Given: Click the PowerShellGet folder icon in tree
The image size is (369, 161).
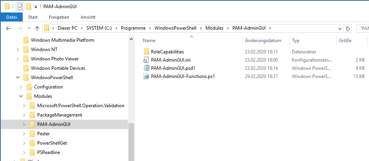Looking at the screenshot, I should coord(32,143).
